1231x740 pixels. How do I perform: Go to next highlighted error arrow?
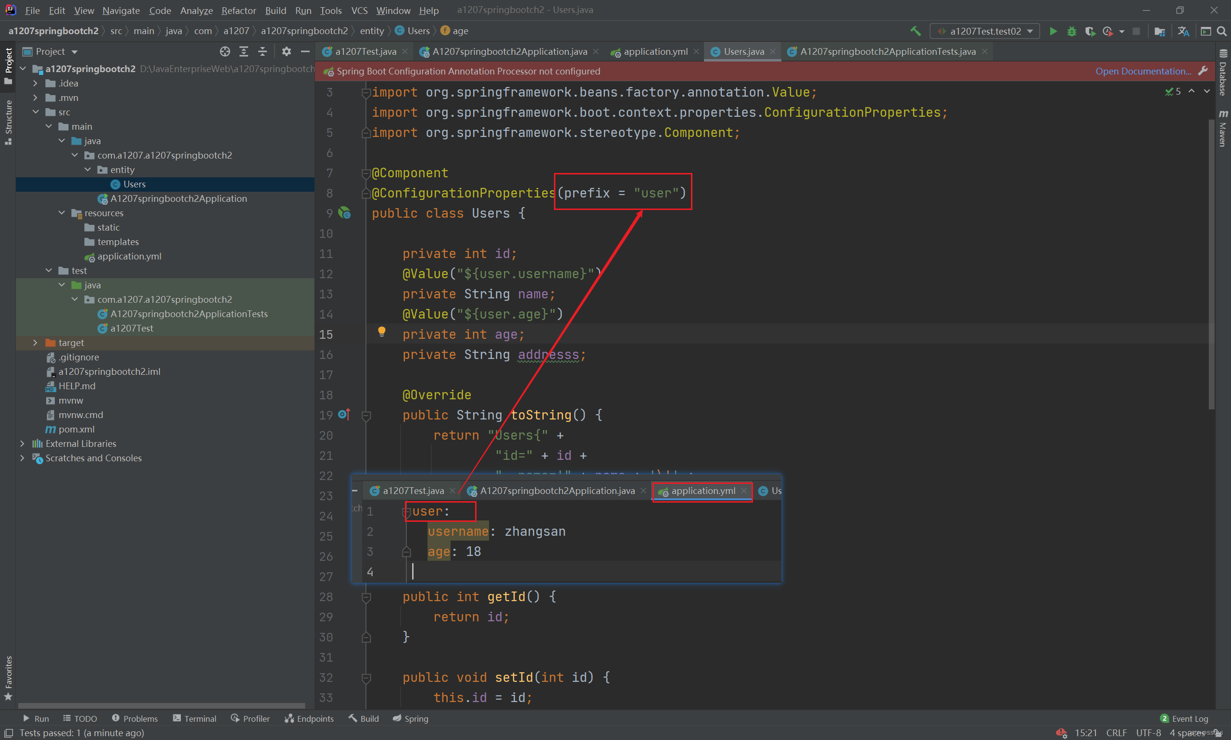tap(1207, 91)
